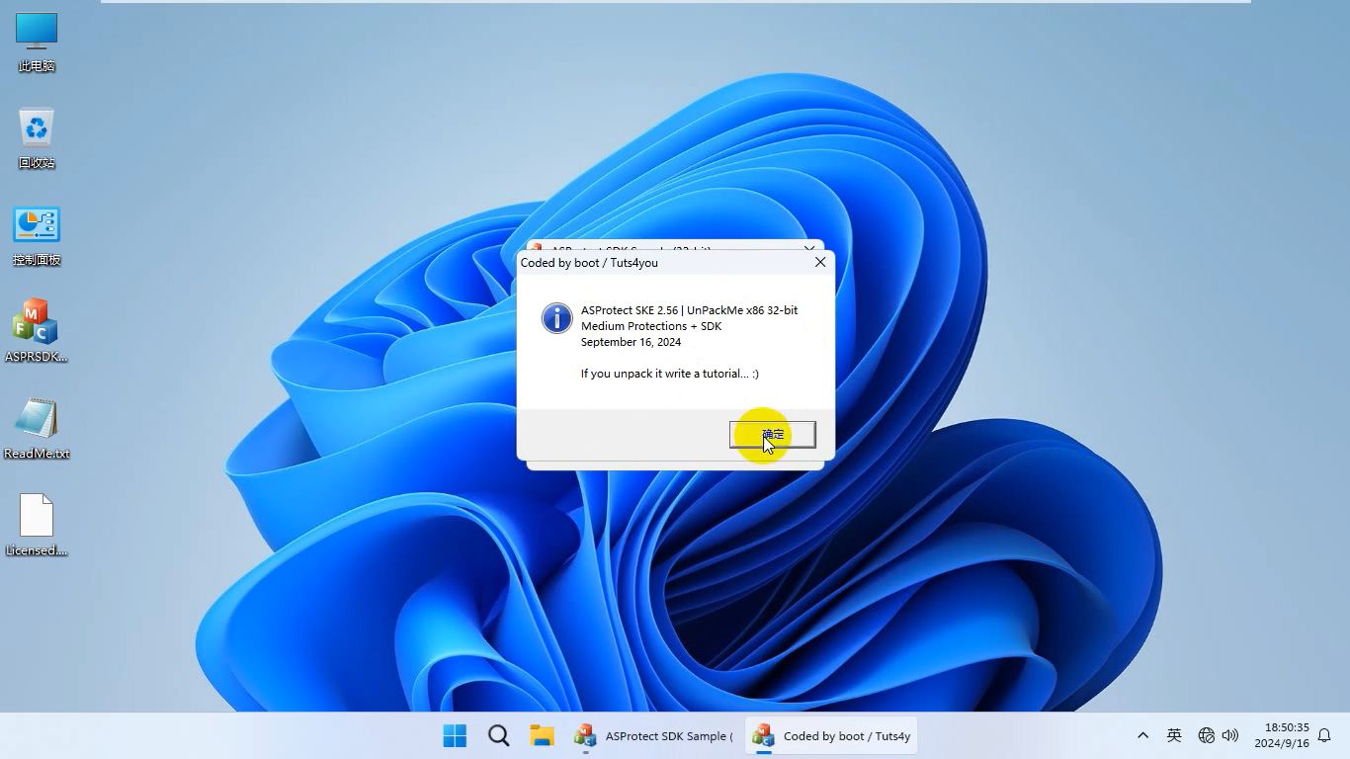1350x759 pixels.
Task: Click the 'ASProtect SKE 2.56' message line
Action: coord(689,310)
